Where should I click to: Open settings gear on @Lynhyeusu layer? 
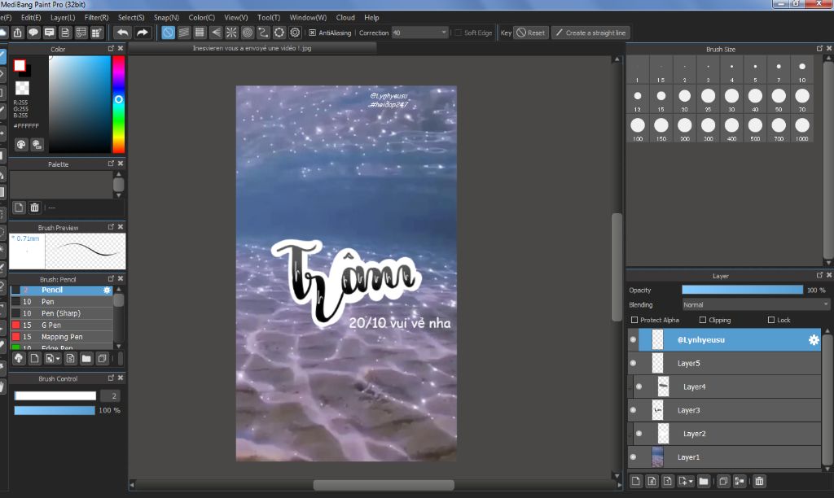[x=814, y=339]
